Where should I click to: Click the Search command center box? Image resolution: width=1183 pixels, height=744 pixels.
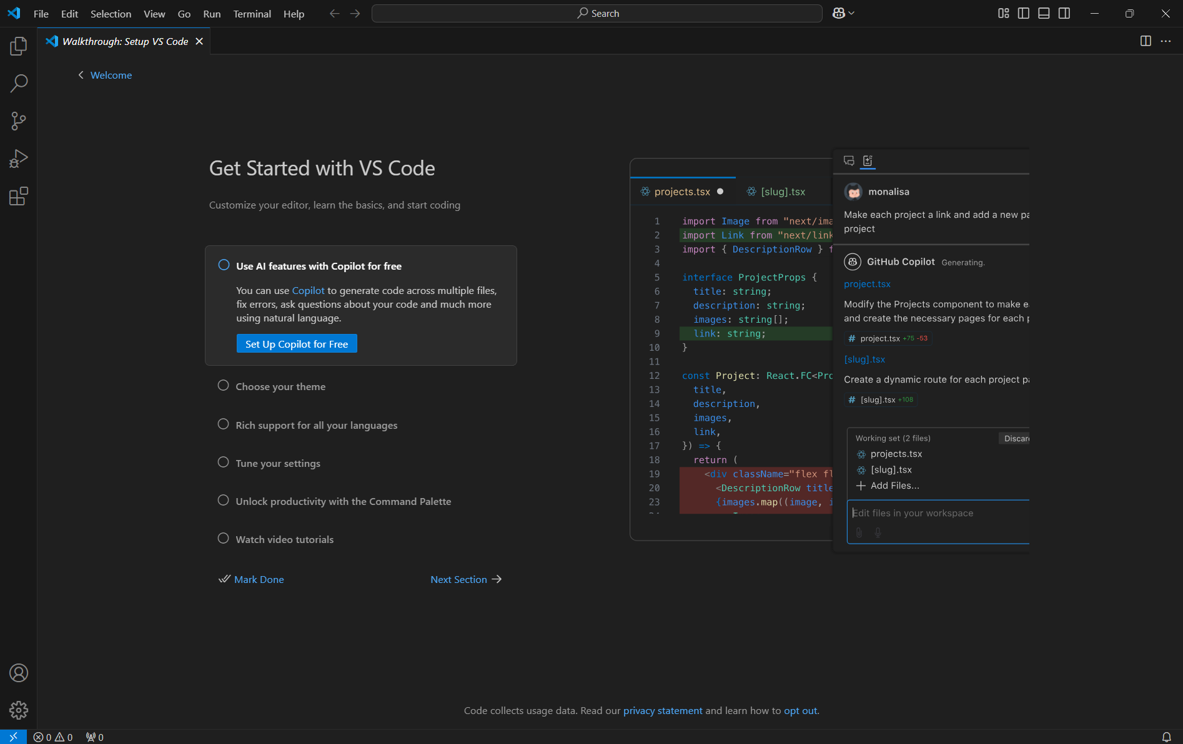tap(596, 13)
